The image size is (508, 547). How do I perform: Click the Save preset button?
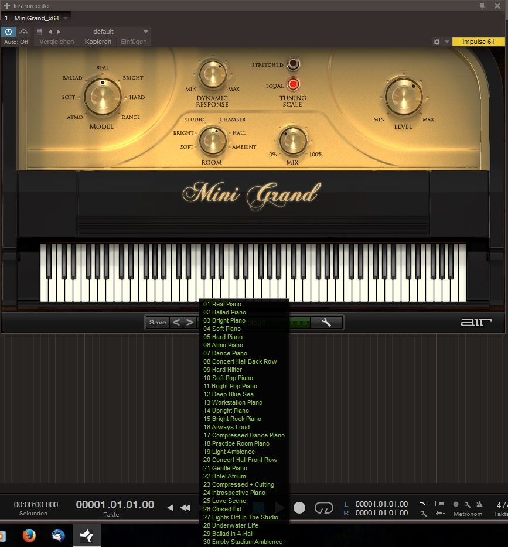158,322
